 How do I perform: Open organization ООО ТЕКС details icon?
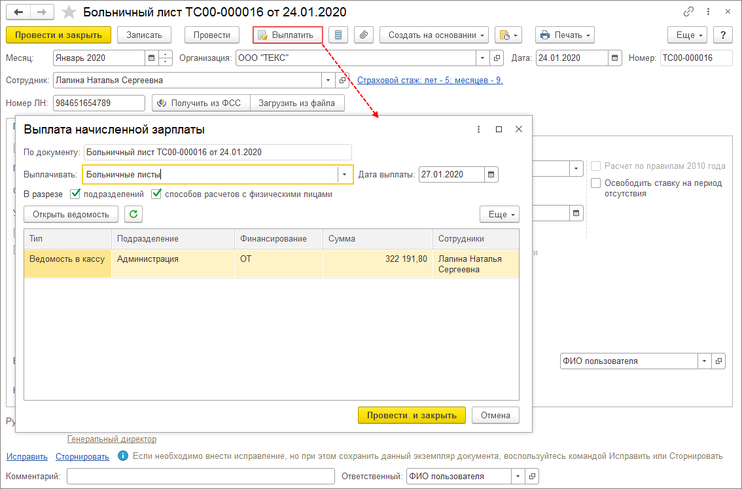pyautogui.click(x=497, y=58)
